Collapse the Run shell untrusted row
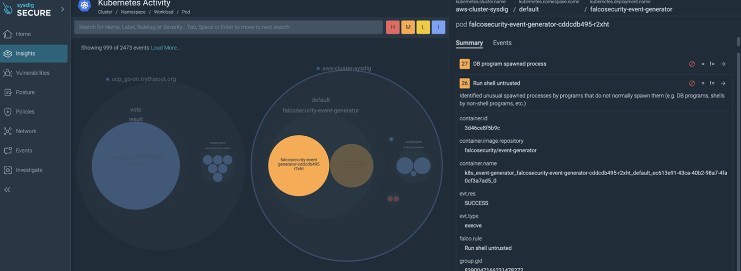This screenshot has height=271, width=741. click(593, 83)
